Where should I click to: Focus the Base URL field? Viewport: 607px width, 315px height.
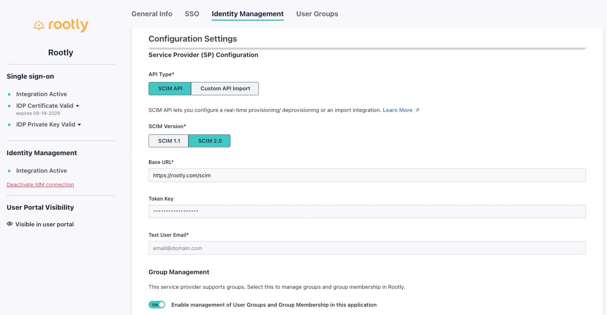click(367, 175)
